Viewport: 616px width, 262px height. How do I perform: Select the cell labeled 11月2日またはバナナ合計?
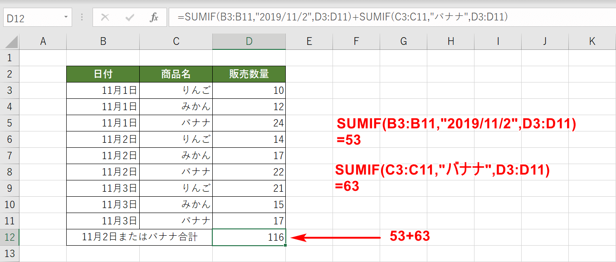click(139, 237)
